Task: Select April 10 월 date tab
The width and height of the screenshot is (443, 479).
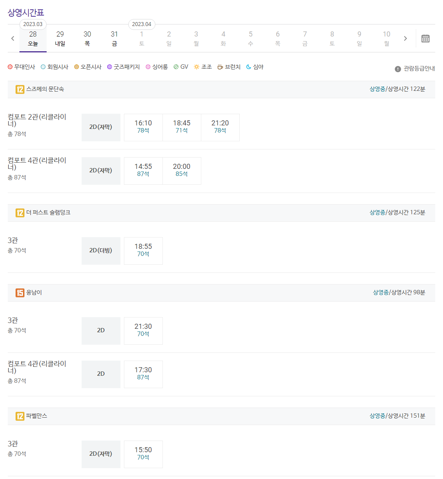Action: point(387,39)
